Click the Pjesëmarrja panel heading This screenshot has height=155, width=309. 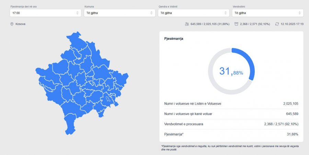(174, 39)
